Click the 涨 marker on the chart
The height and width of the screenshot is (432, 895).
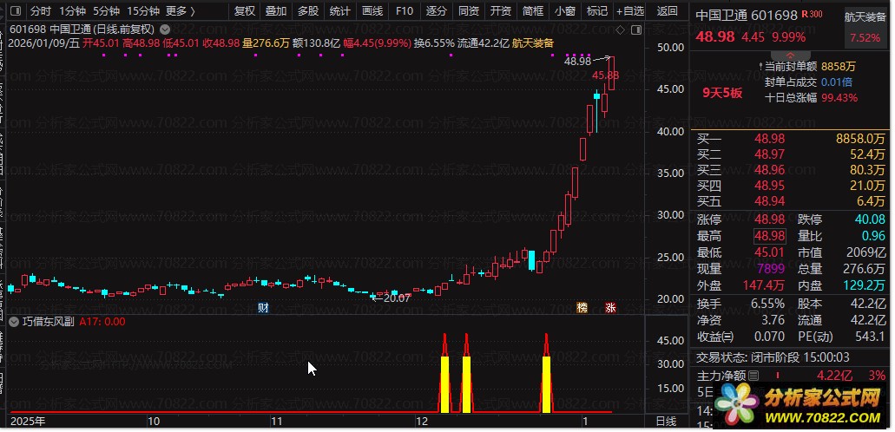point(610,308)
